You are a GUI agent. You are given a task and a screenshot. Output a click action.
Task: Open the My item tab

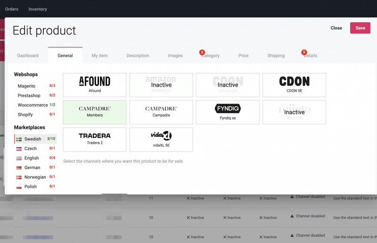coord(99,56)
